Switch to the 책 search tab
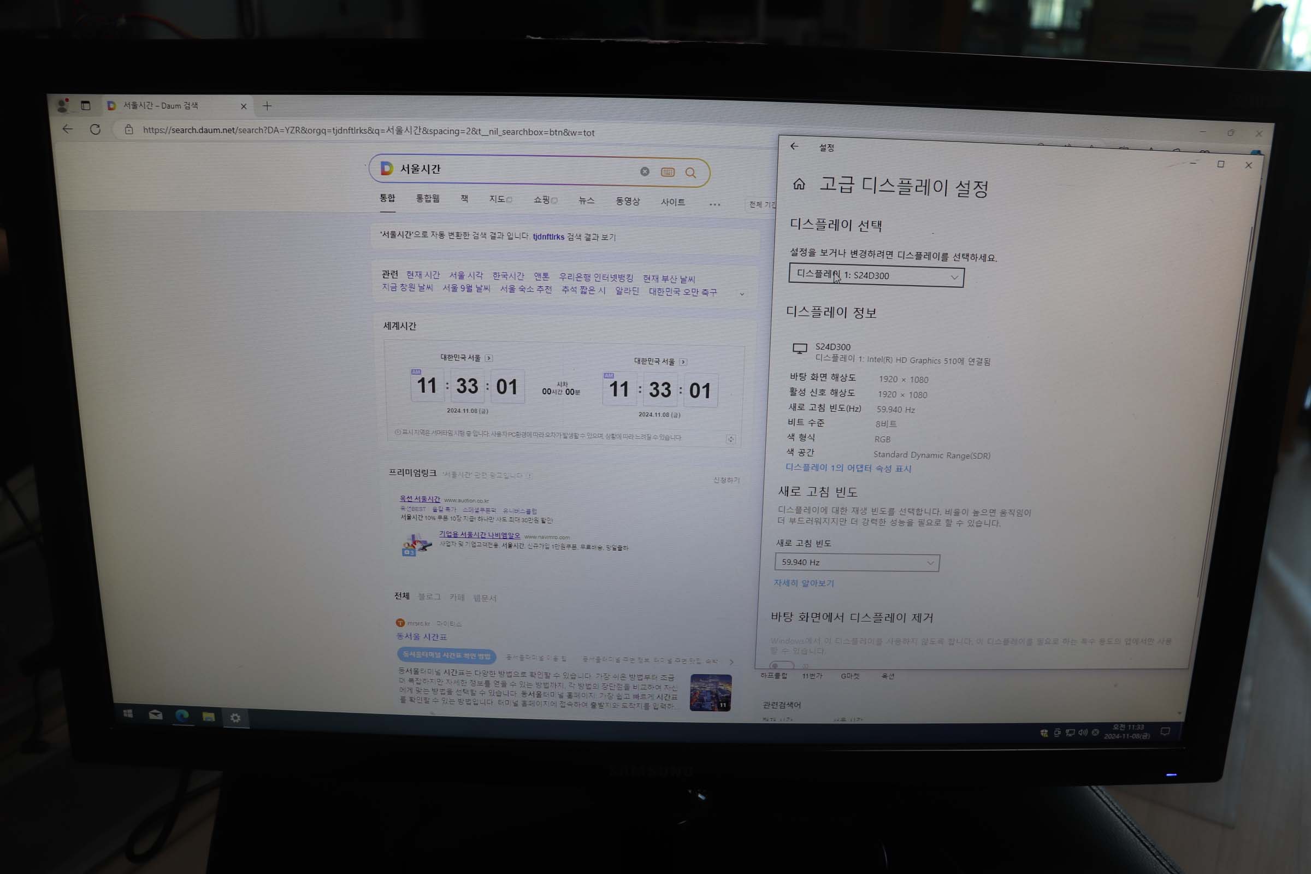 point(464,198)
